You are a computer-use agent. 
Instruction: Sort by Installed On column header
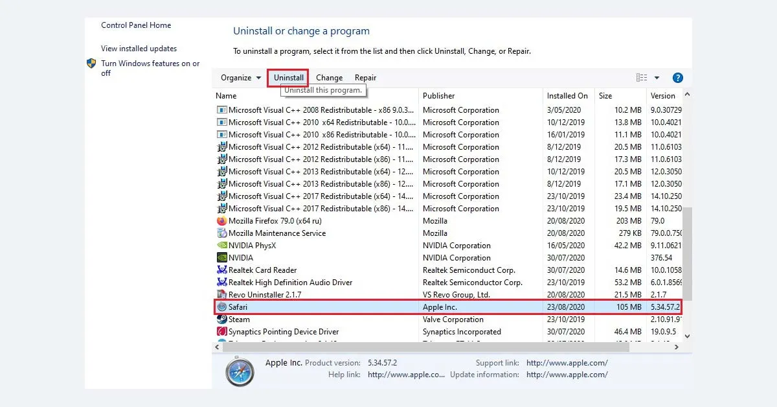567,96
